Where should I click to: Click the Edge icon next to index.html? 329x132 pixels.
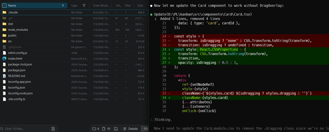pos(4,58)
